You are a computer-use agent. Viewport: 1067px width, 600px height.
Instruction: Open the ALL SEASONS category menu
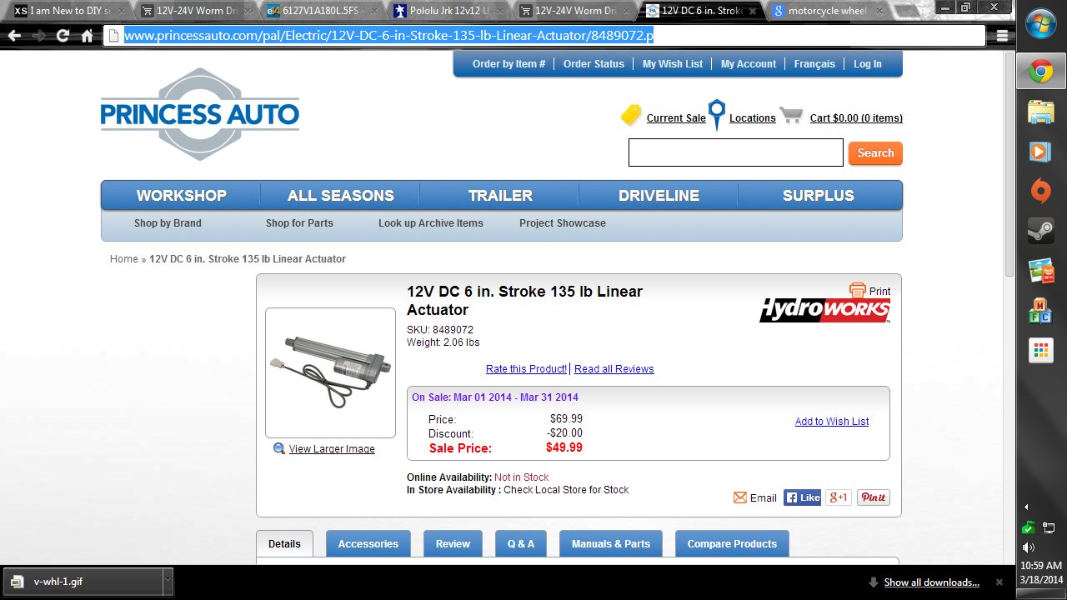tap(341, 196)
